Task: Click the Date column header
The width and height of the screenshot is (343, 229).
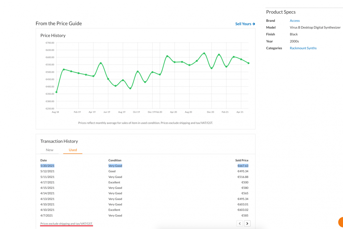Action: click(x=43, y=160)
